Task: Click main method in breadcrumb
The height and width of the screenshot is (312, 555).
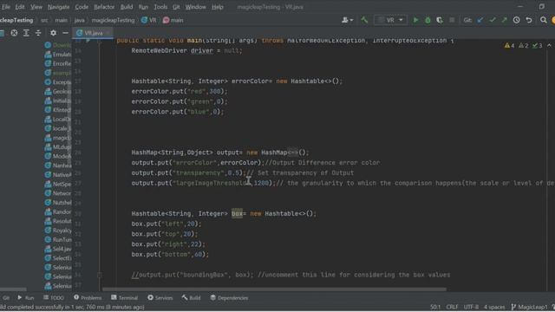Action: click(173, 20)
